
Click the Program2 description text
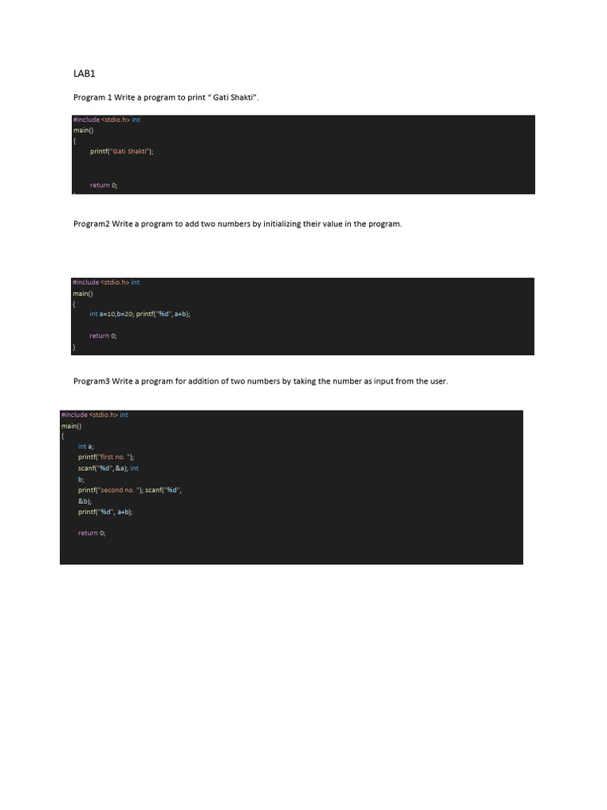[237, 224]
